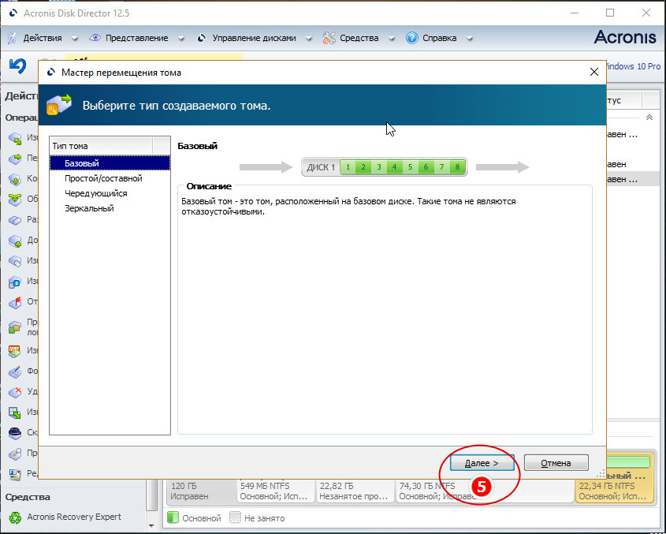The width and height of the screenshot is (666, 534).
Task: Click the red flag operation icon in sidebar
Action: [15, 302]
